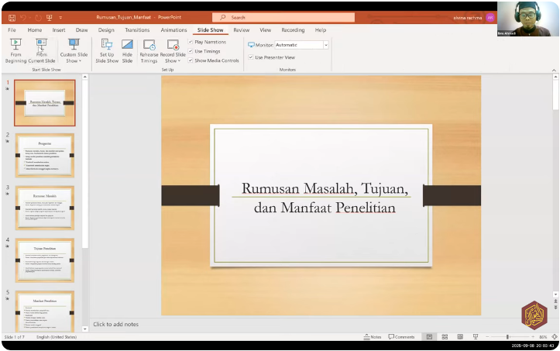Select the Tujuan Penelitian slide thumbnail

point(44,260)
